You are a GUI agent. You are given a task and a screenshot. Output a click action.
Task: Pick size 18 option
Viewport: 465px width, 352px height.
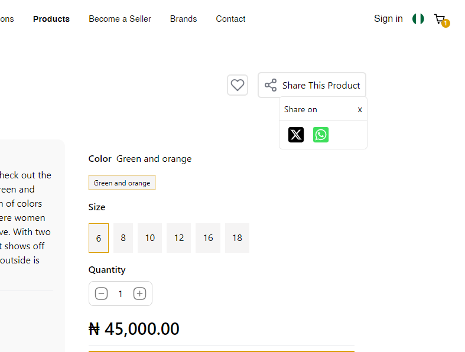[237, 238]
